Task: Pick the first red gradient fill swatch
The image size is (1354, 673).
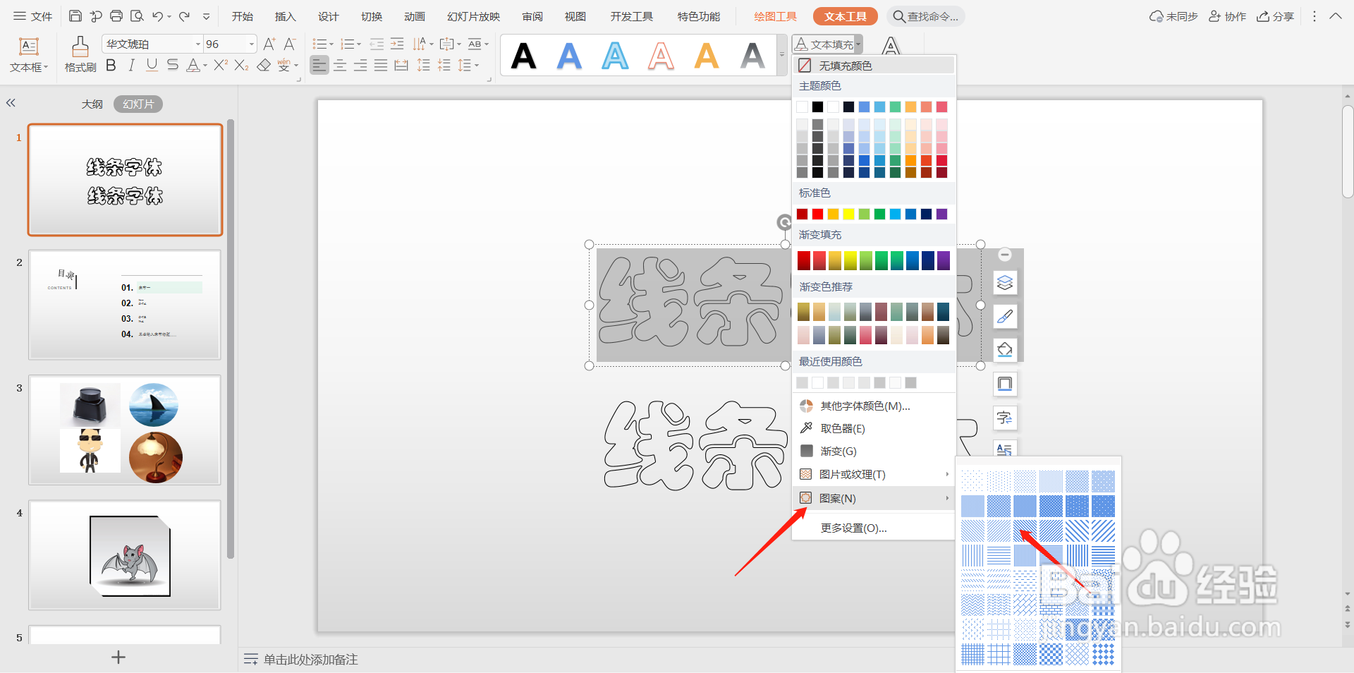Action: tap(804, 260)
